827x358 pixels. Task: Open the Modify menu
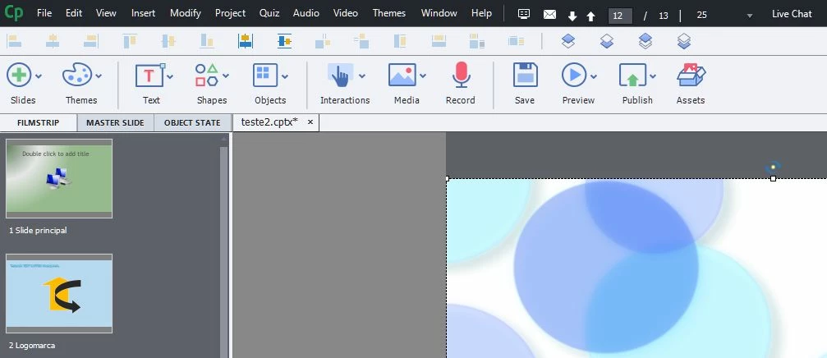[x=185, y=13]
